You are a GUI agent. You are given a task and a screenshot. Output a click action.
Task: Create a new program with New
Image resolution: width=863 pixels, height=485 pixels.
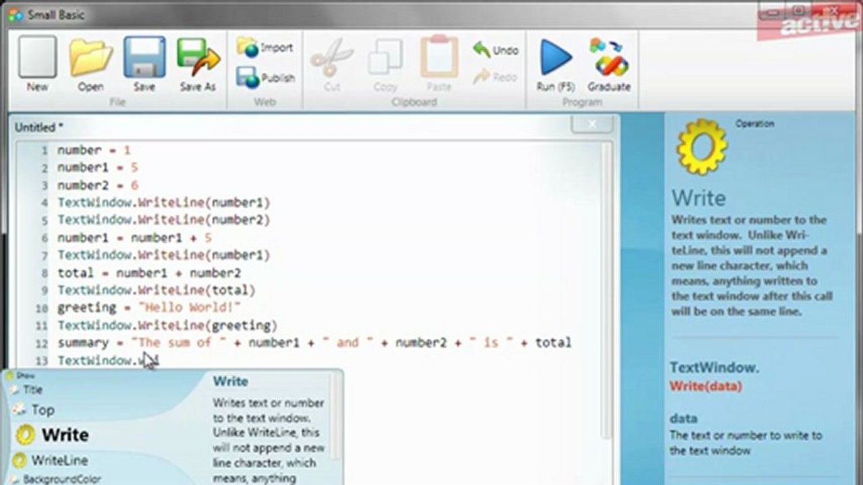point(37,64)
